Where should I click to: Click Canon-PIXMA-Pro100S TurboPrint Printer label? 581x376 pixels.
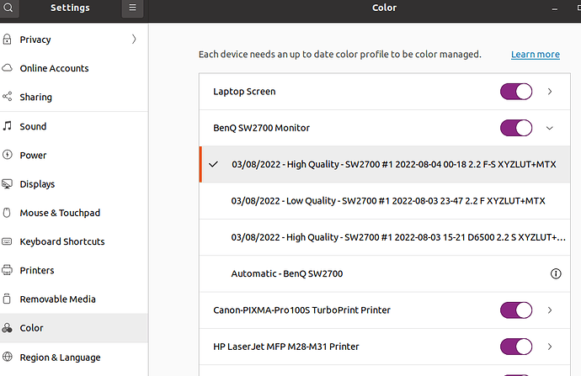(x=301, y=310)
